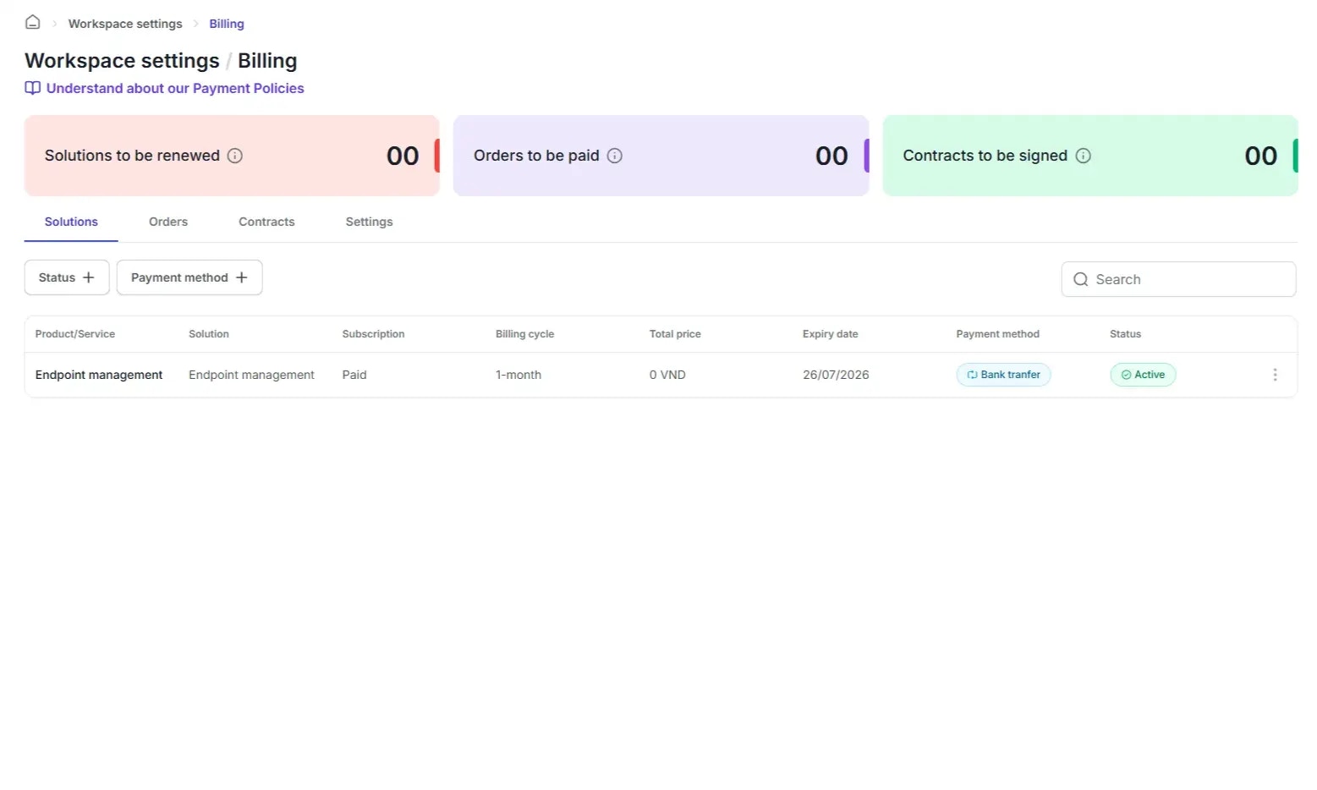Select Billing breadcrumb item
Viewport: 1317px width, 790px height.
click(227, 24)
